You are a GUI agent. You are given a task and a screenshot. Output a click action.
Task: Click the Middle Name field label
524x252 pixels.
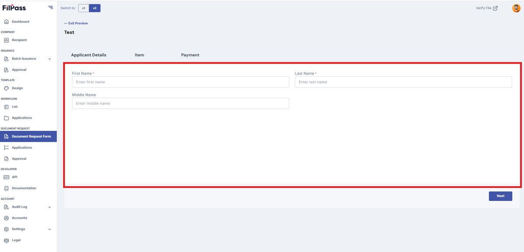[x=84, y=95]
